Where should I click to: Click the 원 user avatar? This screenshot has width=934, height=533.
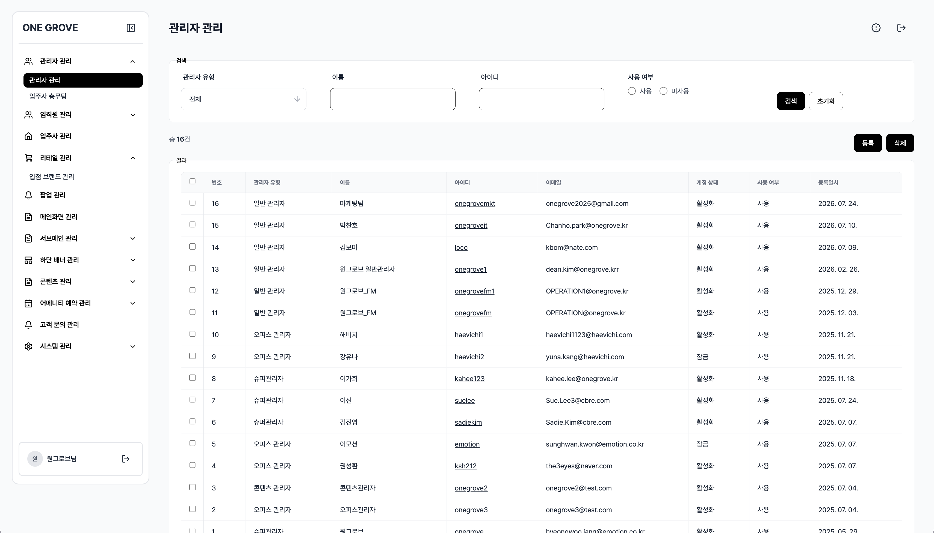[35, 459]
